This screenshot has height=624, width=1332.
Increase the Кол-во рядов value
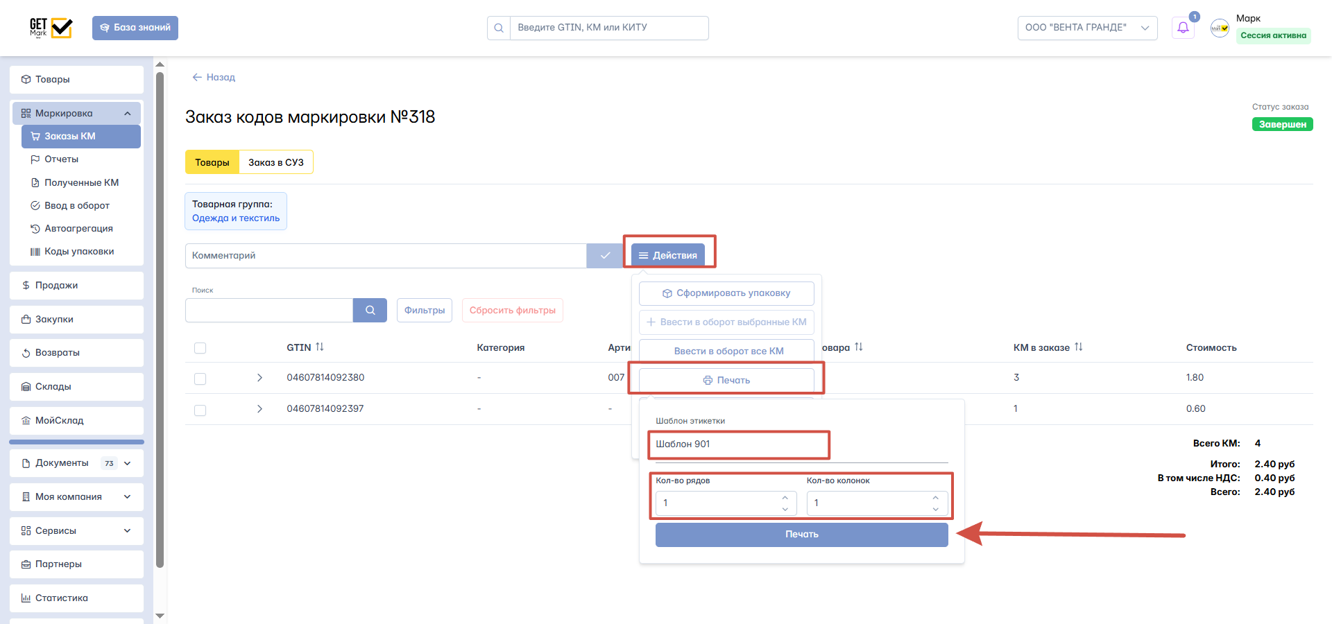pyautogui.click(x=785, y=498)
